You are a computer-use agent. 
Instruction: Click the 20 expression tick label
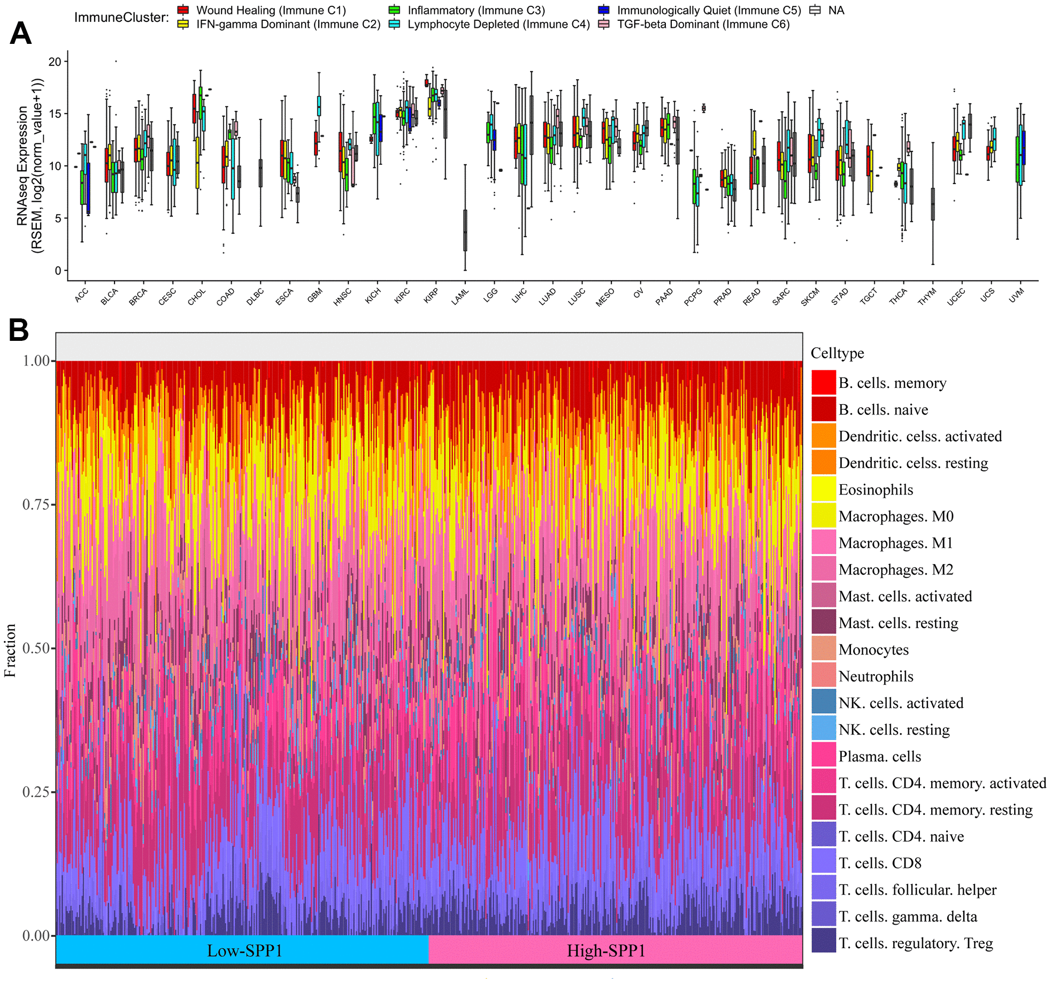(55, 62)
